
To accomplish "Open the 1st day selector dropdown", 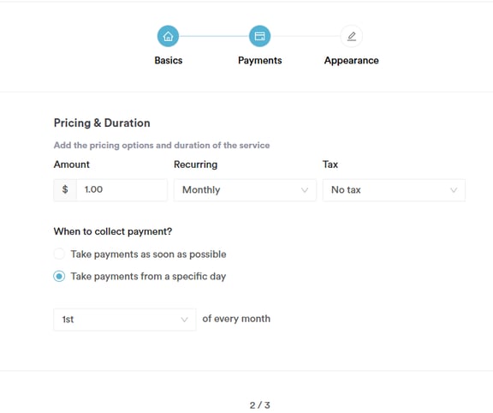I will 125,320.
